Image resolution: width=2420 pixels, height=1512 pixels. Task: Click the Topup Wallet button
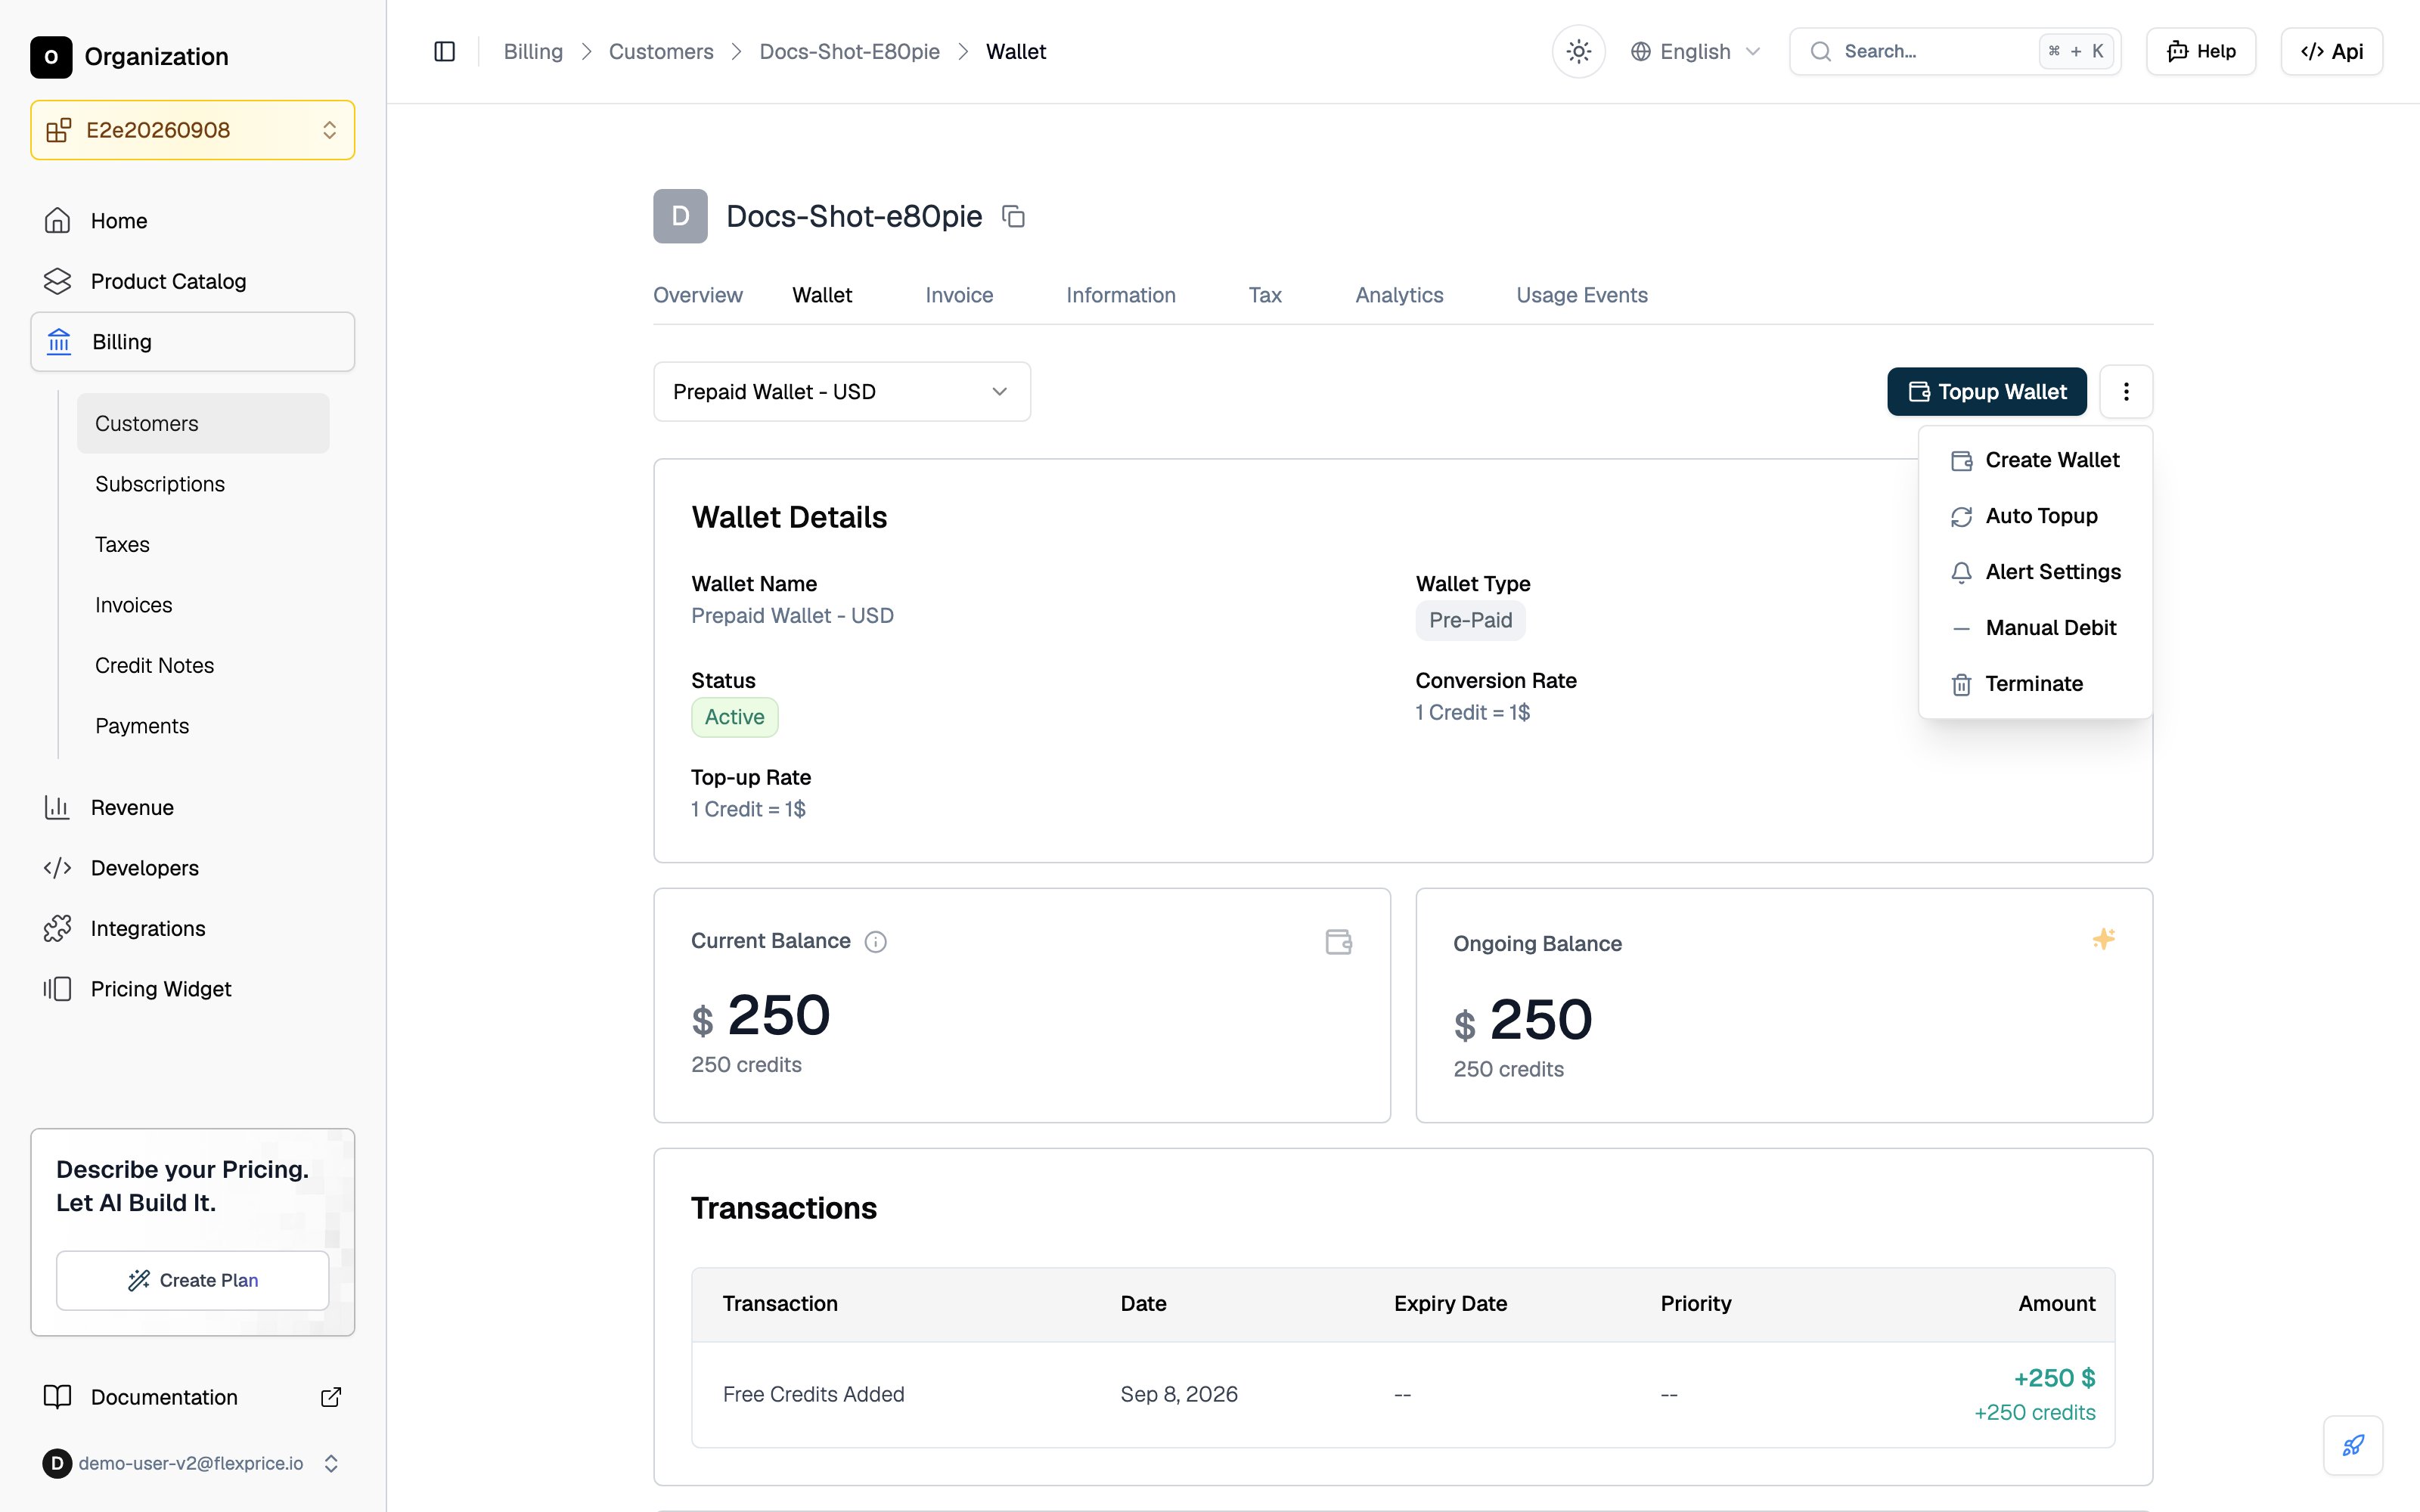[1986, 391]
